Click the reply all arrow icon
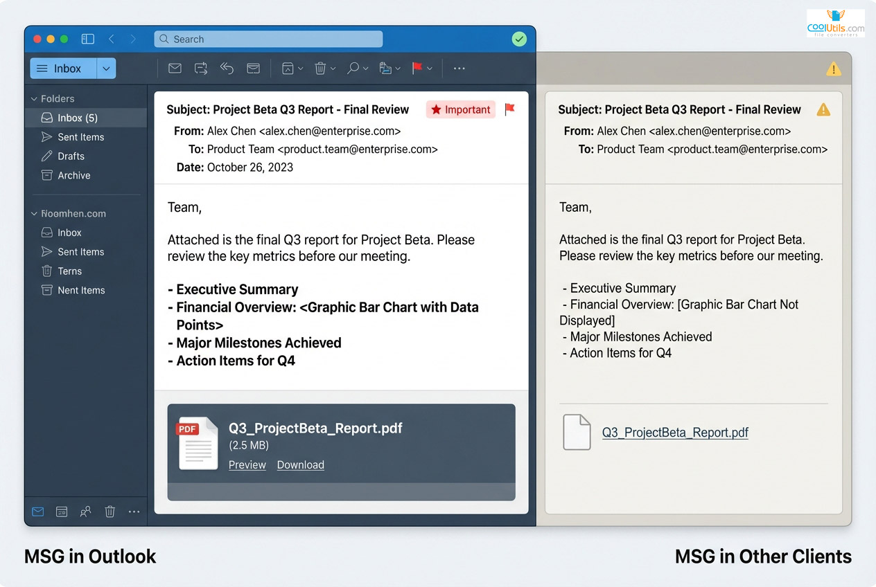 [227, 68]
